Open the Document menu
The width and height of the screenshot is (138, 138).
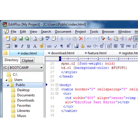[63, 32]
